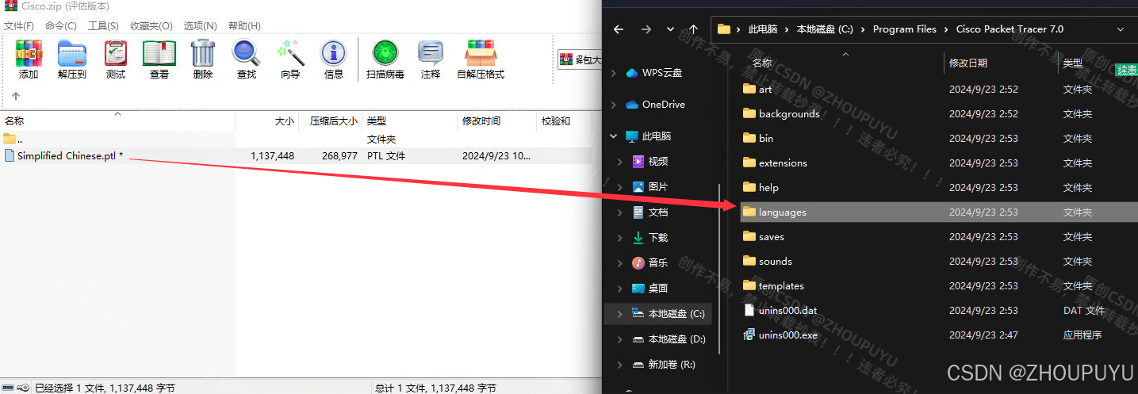Select 音乐 in the navigation pane
This screenshot has width=1138, height=394.
point(658,263)
